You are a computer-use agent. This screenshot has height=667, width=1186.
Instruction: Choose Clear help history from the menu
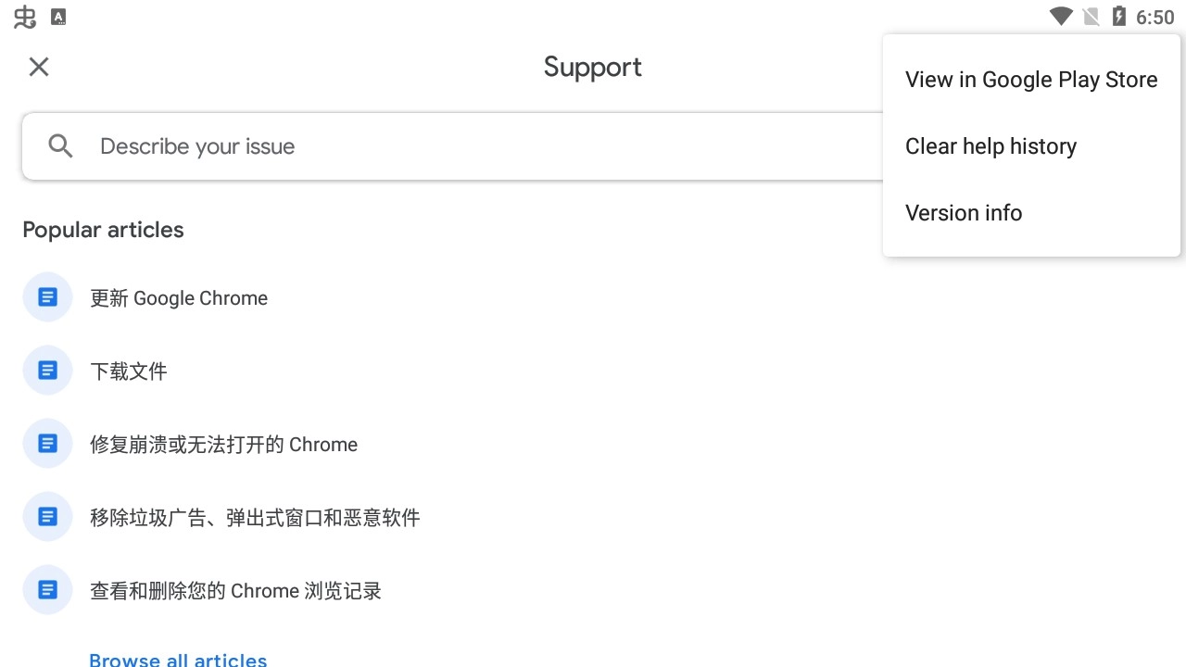pos(990,145)
